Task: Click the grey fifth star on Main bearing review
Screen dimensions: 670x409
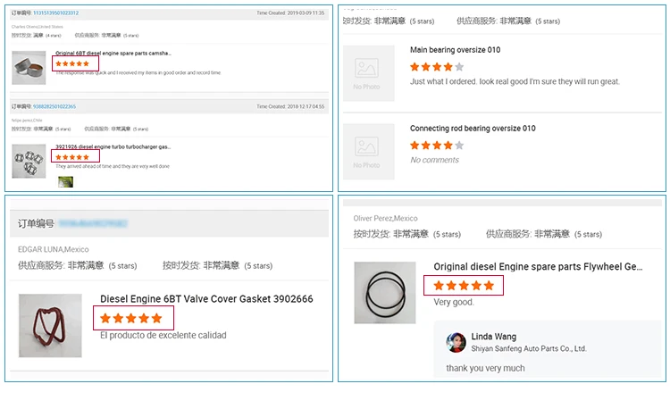Action: (x=459, y=67)
